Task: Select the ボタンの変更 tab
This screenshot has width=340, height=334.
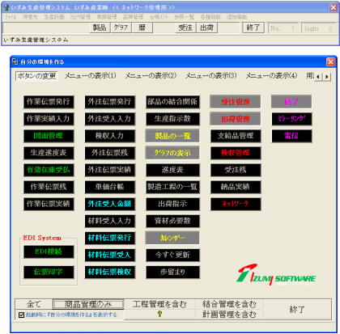Action: [36, 76]
